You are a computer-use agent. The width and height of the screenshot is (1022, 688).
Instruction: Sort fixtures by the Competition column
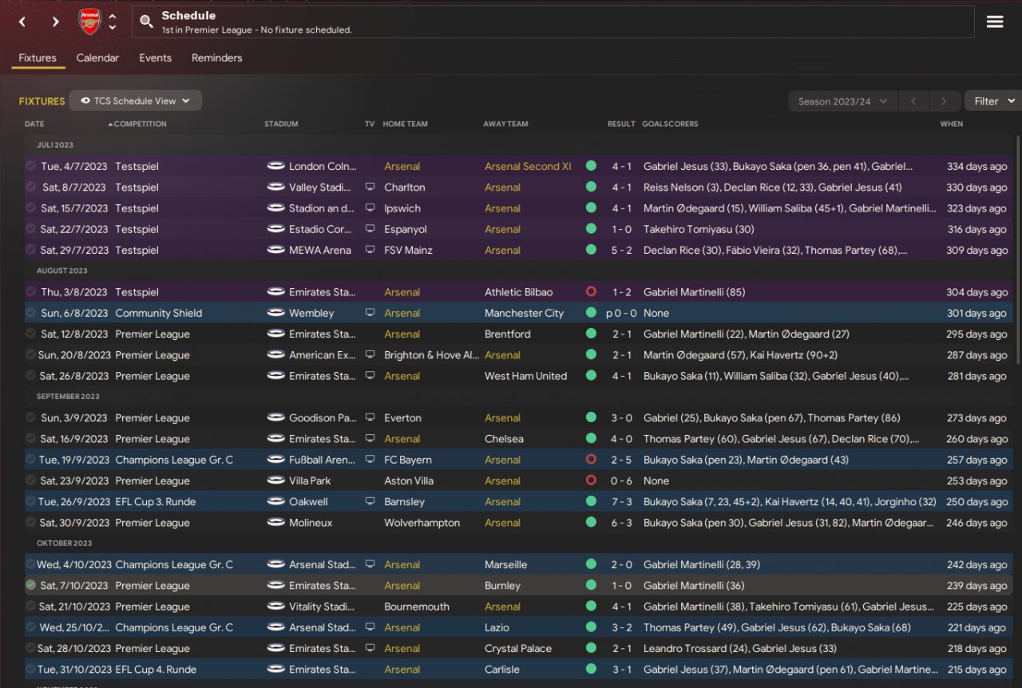coord(141,124)
